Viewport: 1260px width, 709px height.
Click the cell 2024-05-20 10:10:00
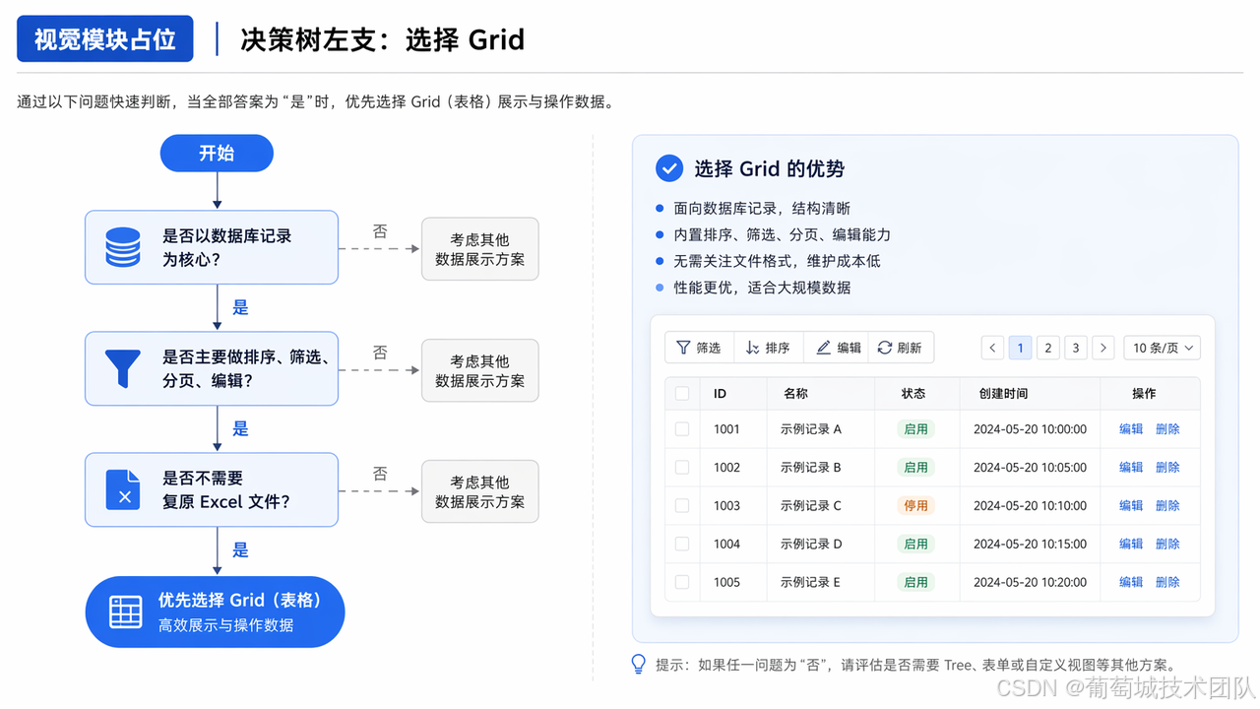(1030, 505)
